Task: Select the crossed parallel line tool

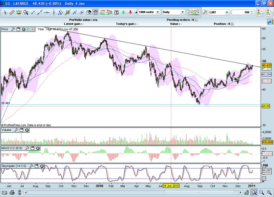Action: coord(82,12)
